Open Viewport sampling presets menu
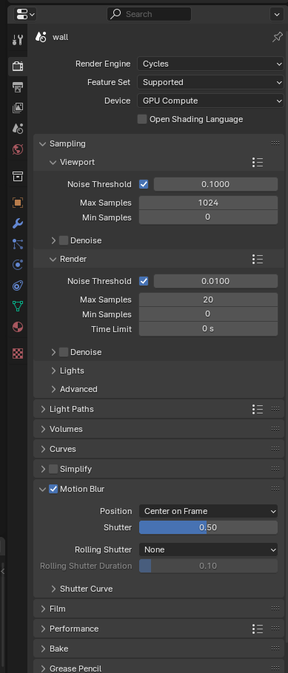This screenshot has height=673, width=288. coord(258,162)
